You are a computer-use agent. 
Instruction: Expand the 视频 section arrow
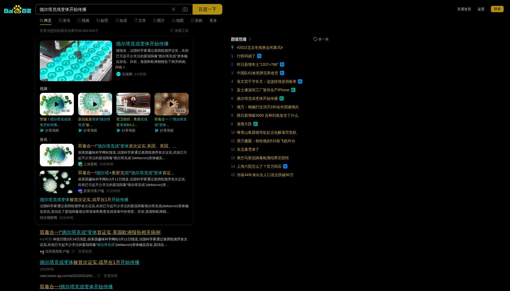[50, 89]
